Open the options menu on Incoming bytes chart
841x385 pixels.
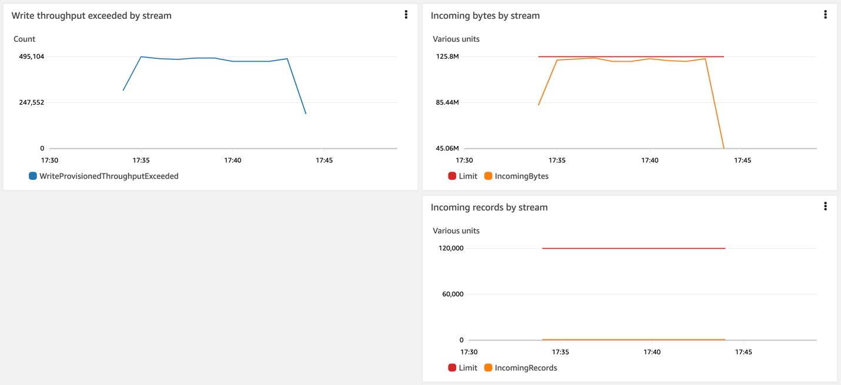[826, 14]
